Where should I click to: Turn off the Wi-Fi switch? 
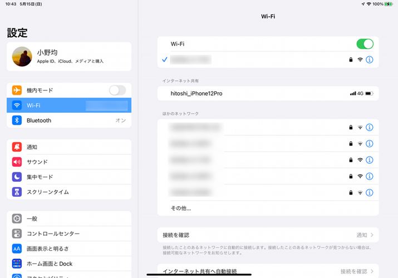tap(365, 44)
